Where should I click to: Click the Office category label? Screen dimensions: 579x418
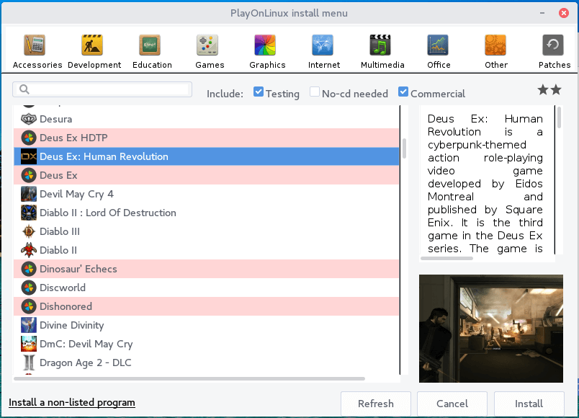(x=439, y=65)
